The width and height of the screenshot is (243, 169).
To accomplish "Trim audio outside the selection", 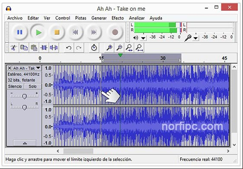I will tap(44, 47).
